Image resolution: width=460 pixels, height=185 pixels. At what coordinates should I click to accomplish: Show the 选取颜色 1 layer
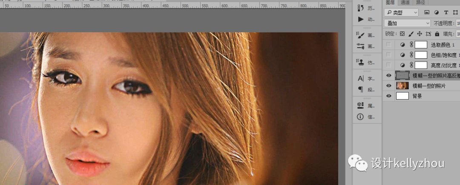(x=389, y=45)
